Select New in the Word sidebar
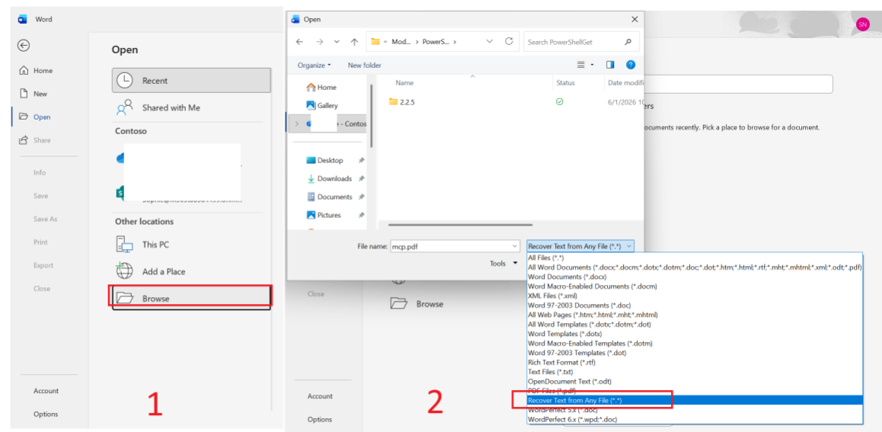Viewport: 882px width, 432px height. (x=34, y=94)
